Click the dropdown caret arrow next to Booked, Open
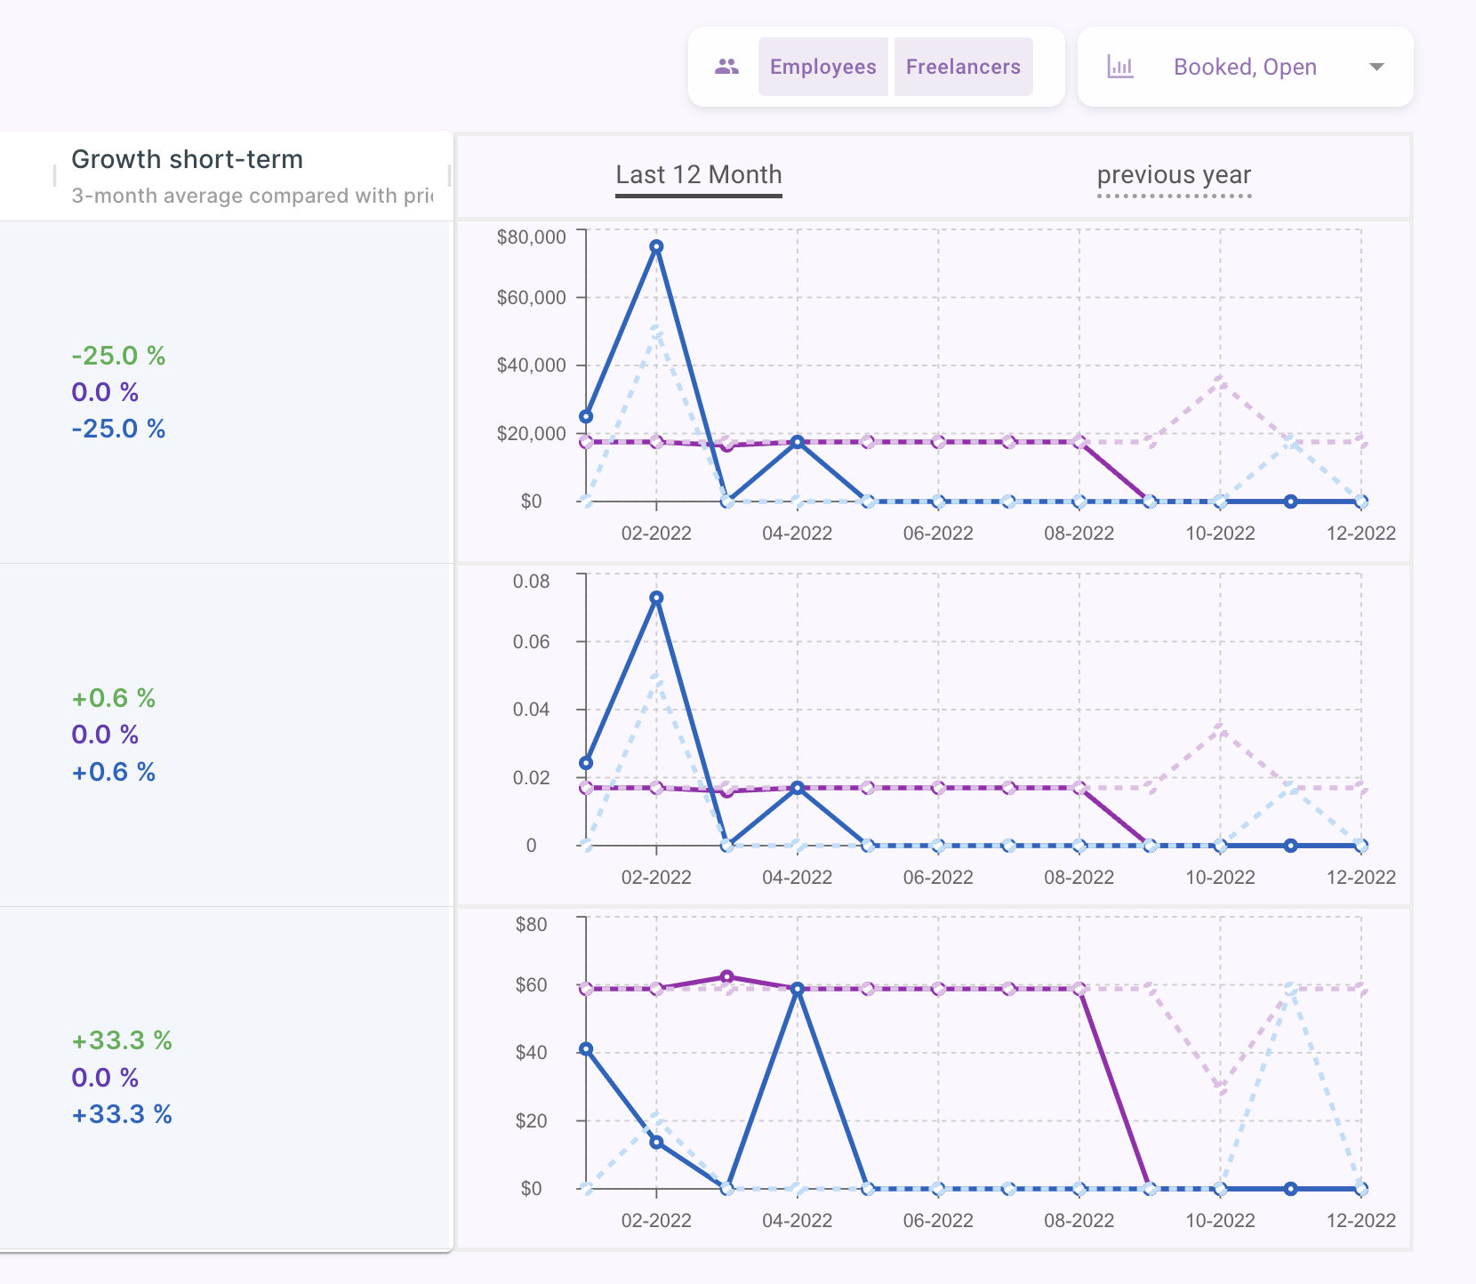The width and height of the screenshot is (1476, 1284). [1376, 67]
